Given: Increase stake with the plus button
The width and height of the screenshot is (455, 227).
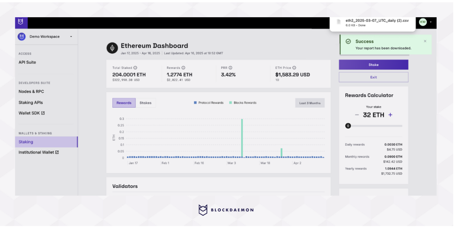Looking at the screenshot, I should (390, 115).
